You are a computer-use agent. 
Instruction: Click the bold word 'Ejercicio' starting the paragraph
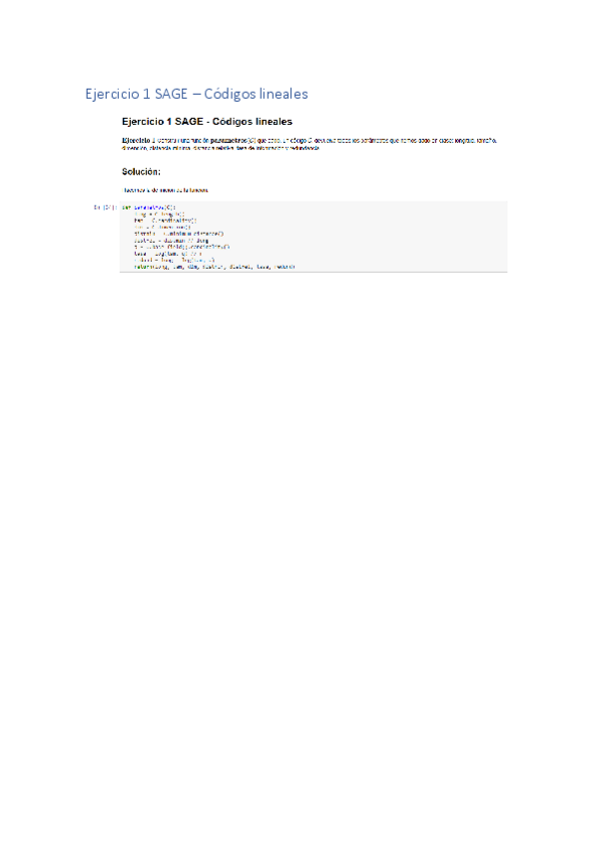[136, 141]
